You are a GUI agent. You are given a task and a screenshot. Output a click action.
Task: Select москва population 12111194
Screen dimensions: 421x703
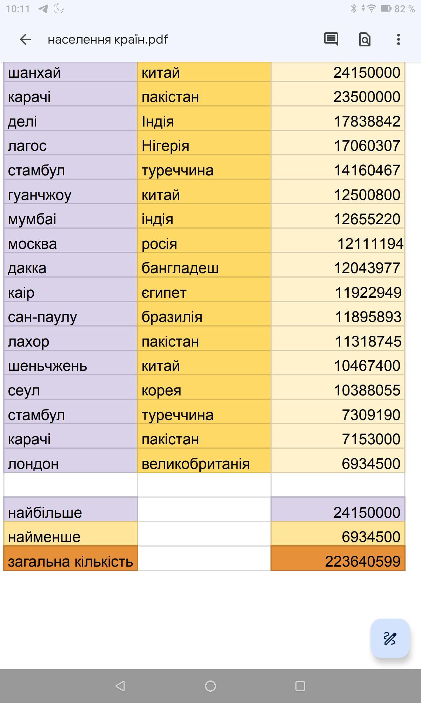tap(338, 244)
